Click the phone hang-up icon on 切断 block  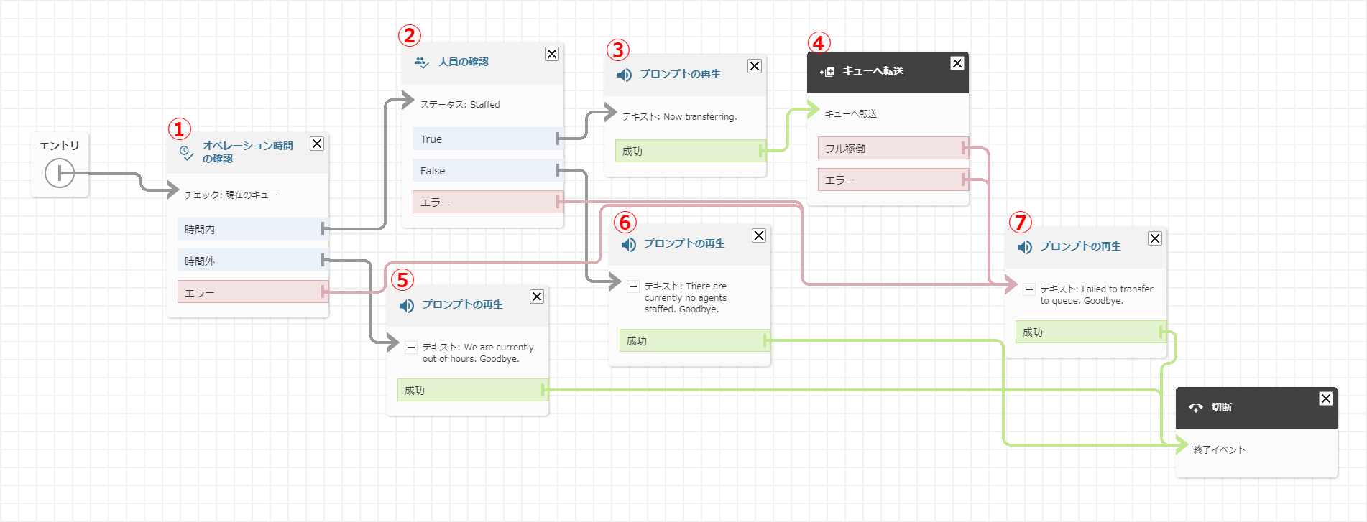tap(1195, 408)
